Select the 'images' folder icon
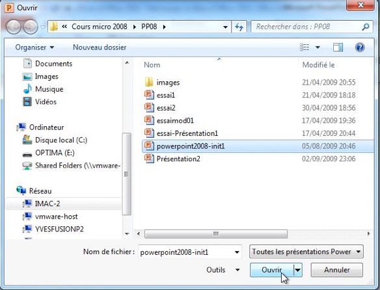 (x=149, y=82)
